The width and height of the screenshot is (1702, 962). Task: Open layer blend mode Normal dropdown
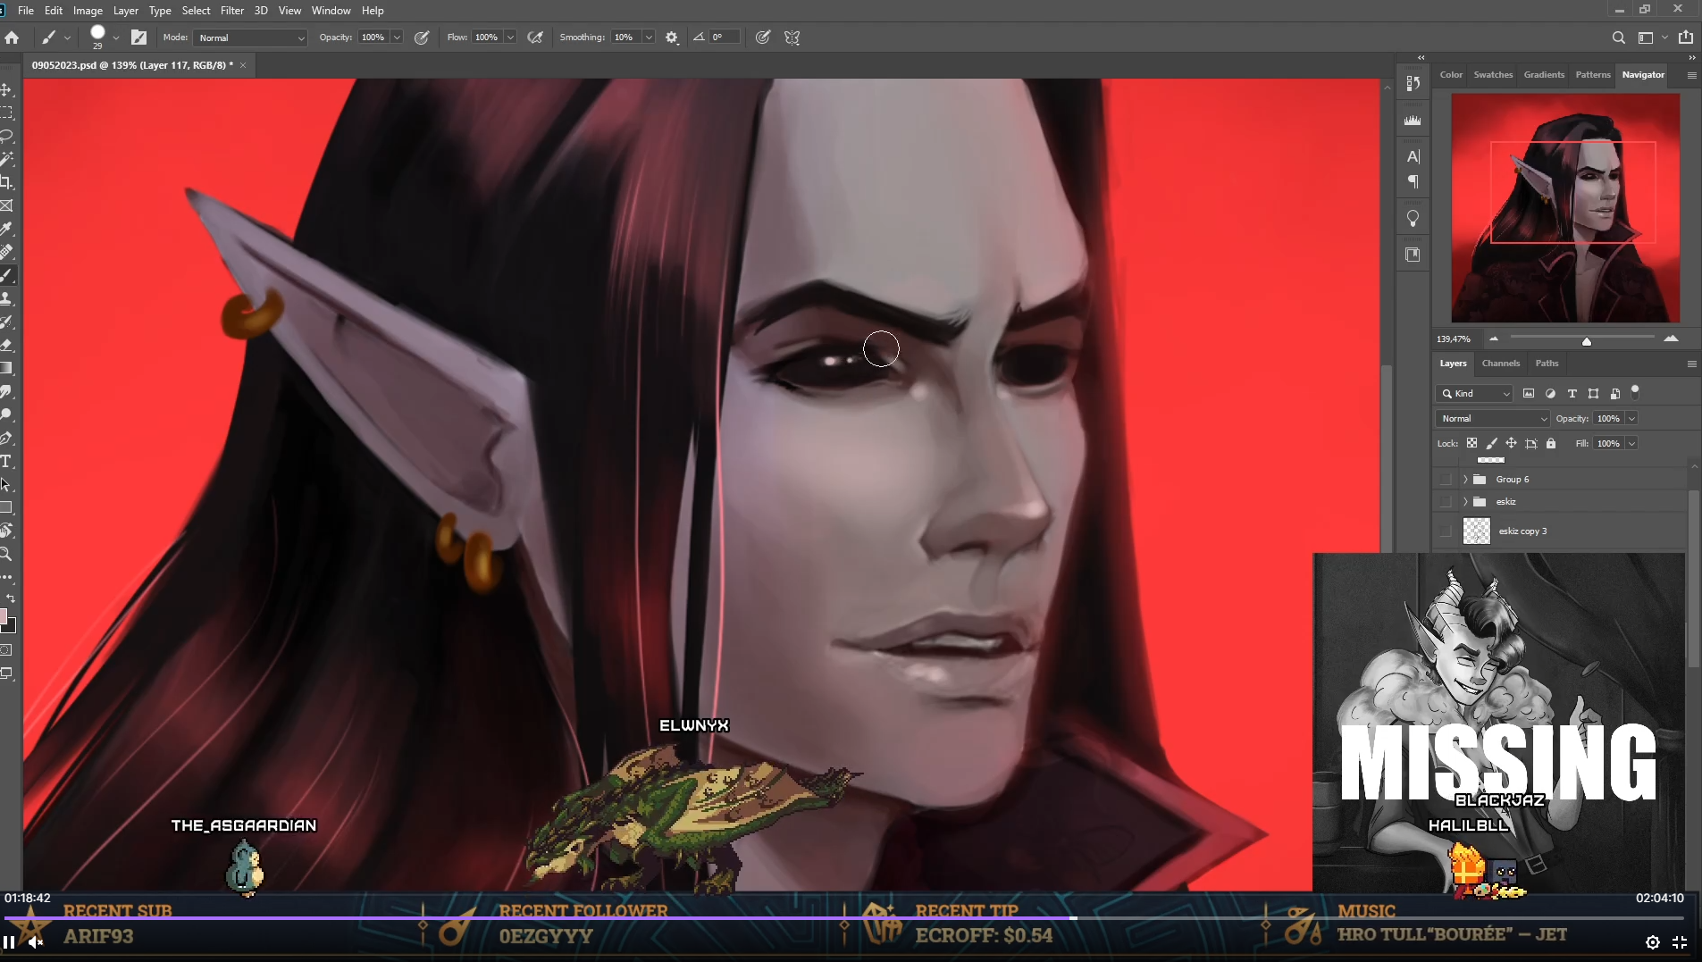(1492, 419)
